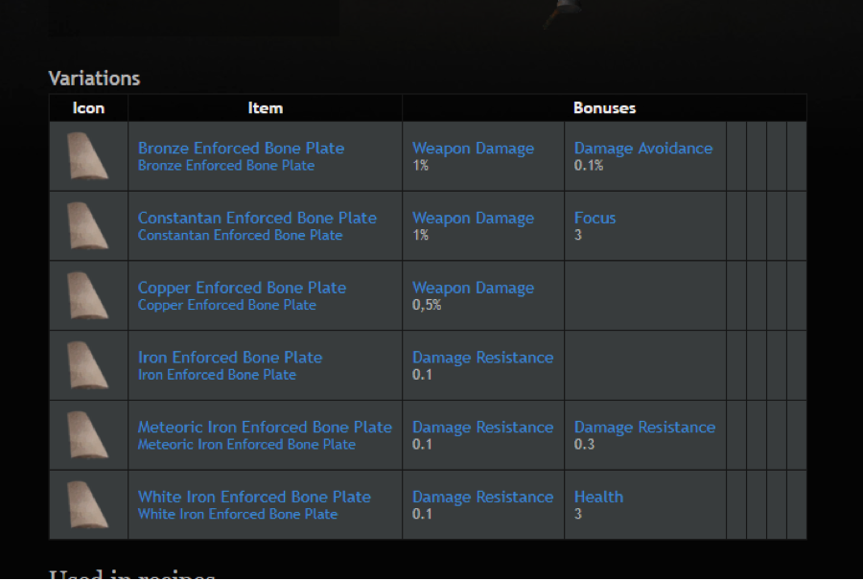
Task: Open the Constantan Enforced Bone Plate title link
Action: click(x=257, y=218)
